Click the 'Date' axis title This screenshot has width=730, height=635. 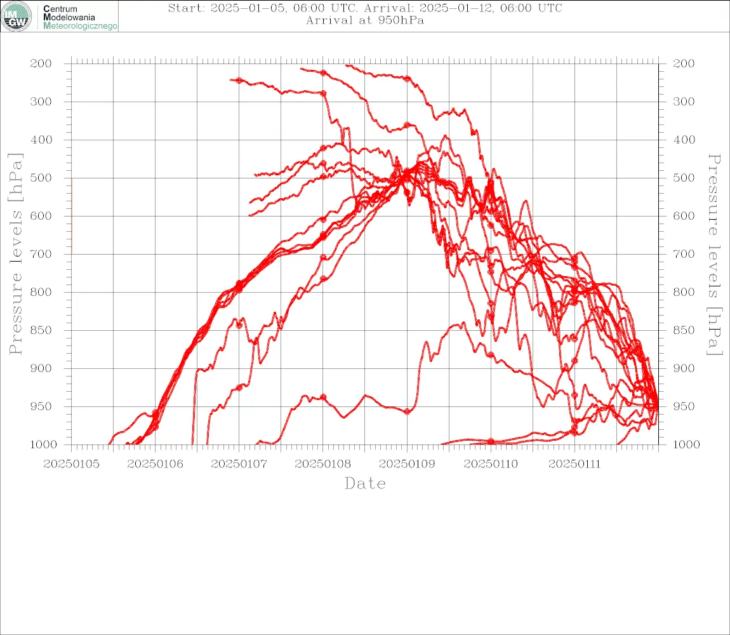click(x=365, y=484)
